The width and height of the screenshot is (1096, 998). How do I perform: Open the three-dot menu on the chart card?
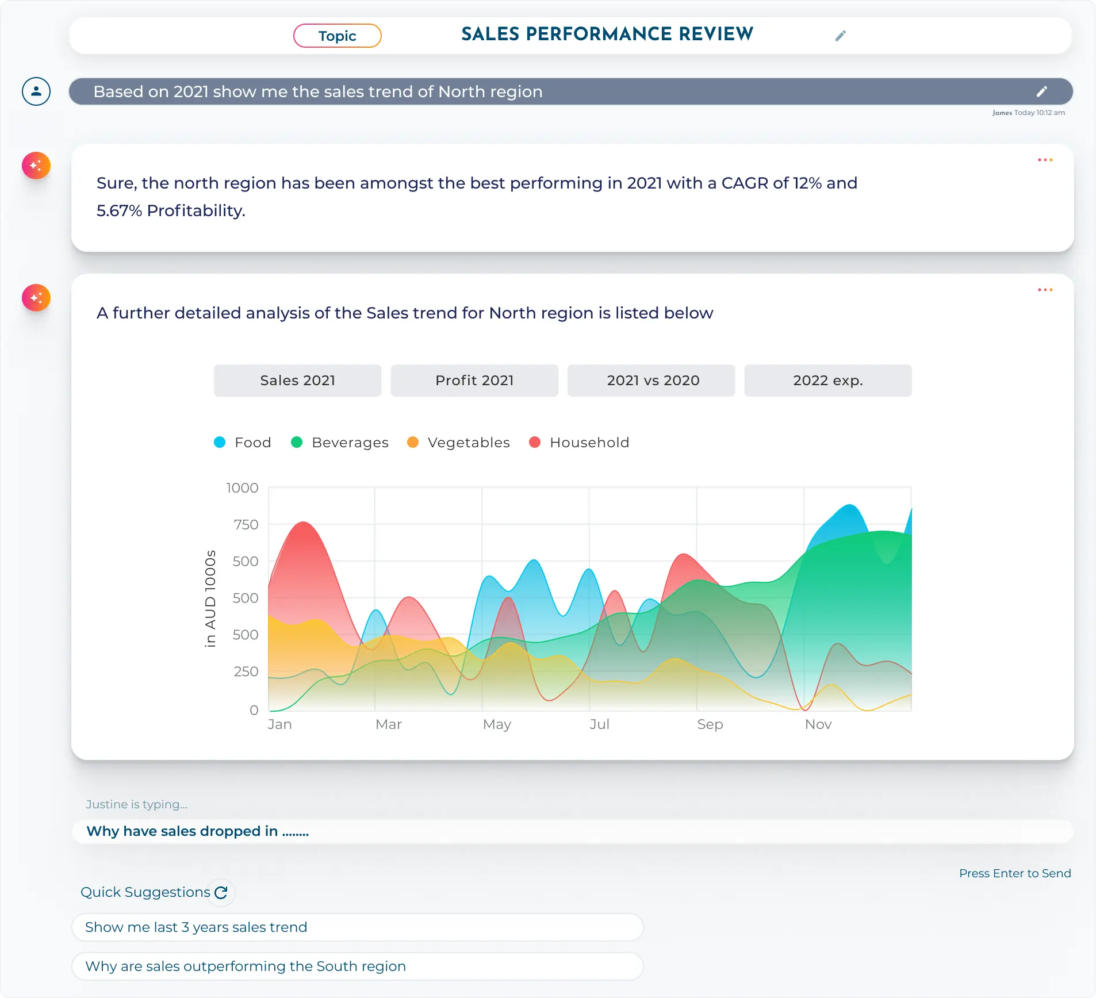[x=1045, y=290]
